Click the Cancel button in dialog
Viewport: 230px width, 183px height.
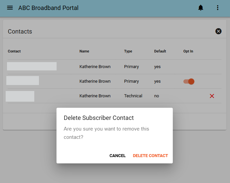(x=117, y=156)
